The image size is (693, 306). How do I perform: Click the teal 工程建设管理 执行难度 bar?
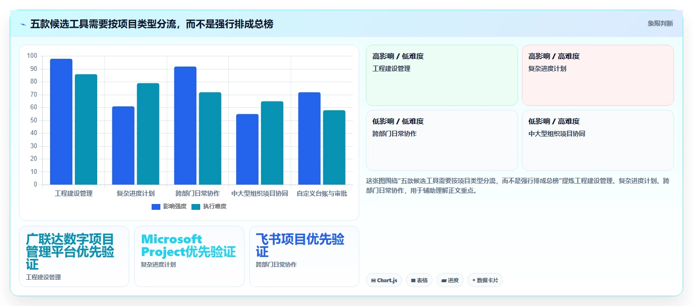click(x=86, y=130)
